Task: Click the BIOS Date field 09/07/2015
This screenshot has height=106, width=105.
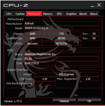Action: pyautogui.click(x=61, y=63)
